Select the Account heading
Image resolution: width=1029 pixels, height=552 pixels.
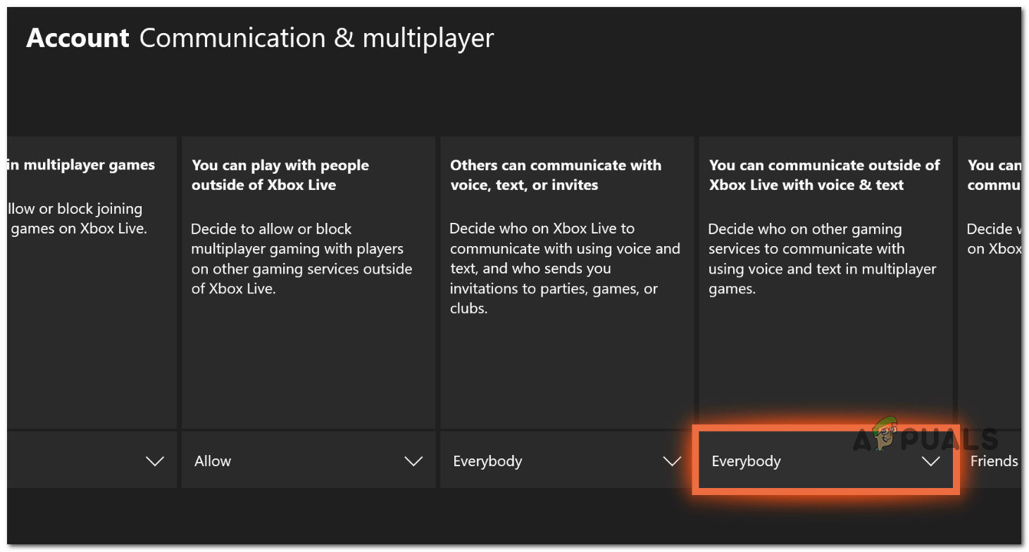click(77, 38)
